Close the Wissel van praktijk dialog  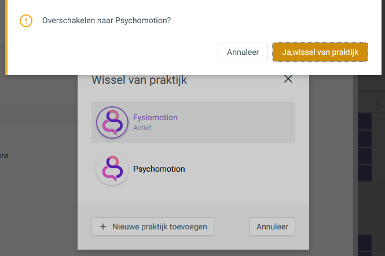pyautogui.click(x=288, y=79)
